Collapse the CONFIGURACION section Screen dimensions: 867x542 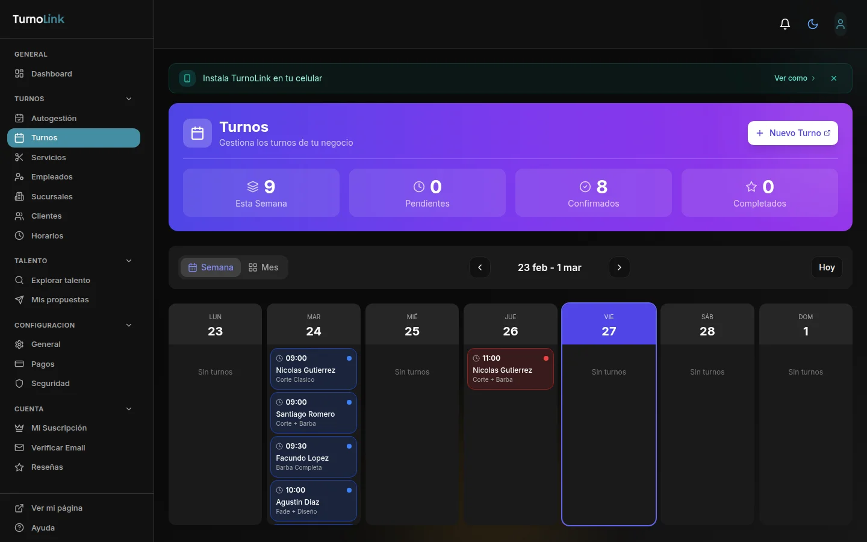coord(129,325)
